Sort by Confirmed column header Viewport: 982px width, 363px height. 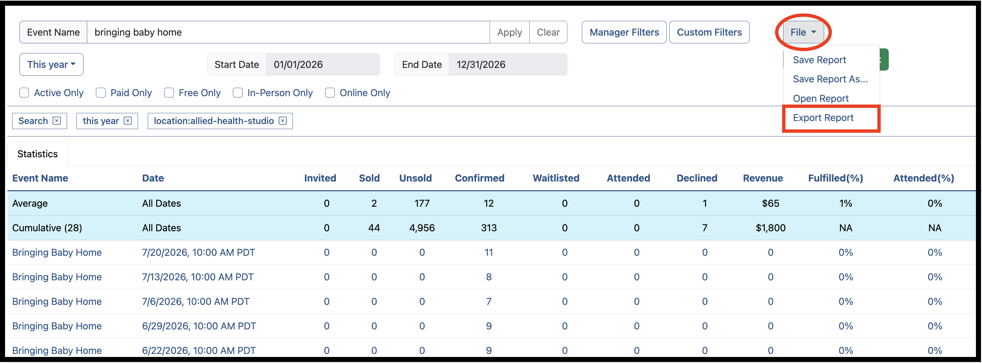coord(479,178)
